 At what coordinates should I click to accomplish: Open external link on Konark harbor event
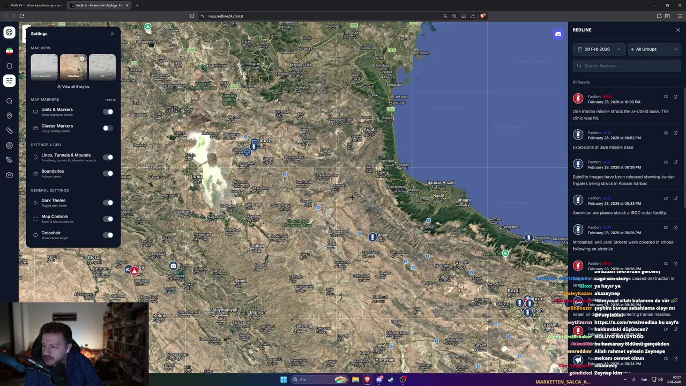click(x=675, y=162)
